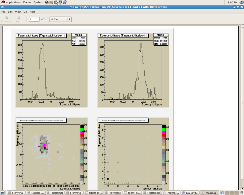Image resolution: width=244 pixels, height=195 pixels.
Task: Launch the OpenOffice Calc panel icon
Action: pos(65,2)
